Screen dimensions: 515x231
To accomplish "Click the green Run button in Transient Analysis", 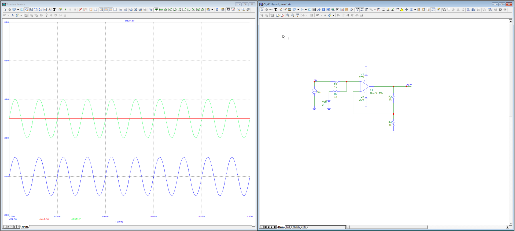I will click(x=65, y=10).
